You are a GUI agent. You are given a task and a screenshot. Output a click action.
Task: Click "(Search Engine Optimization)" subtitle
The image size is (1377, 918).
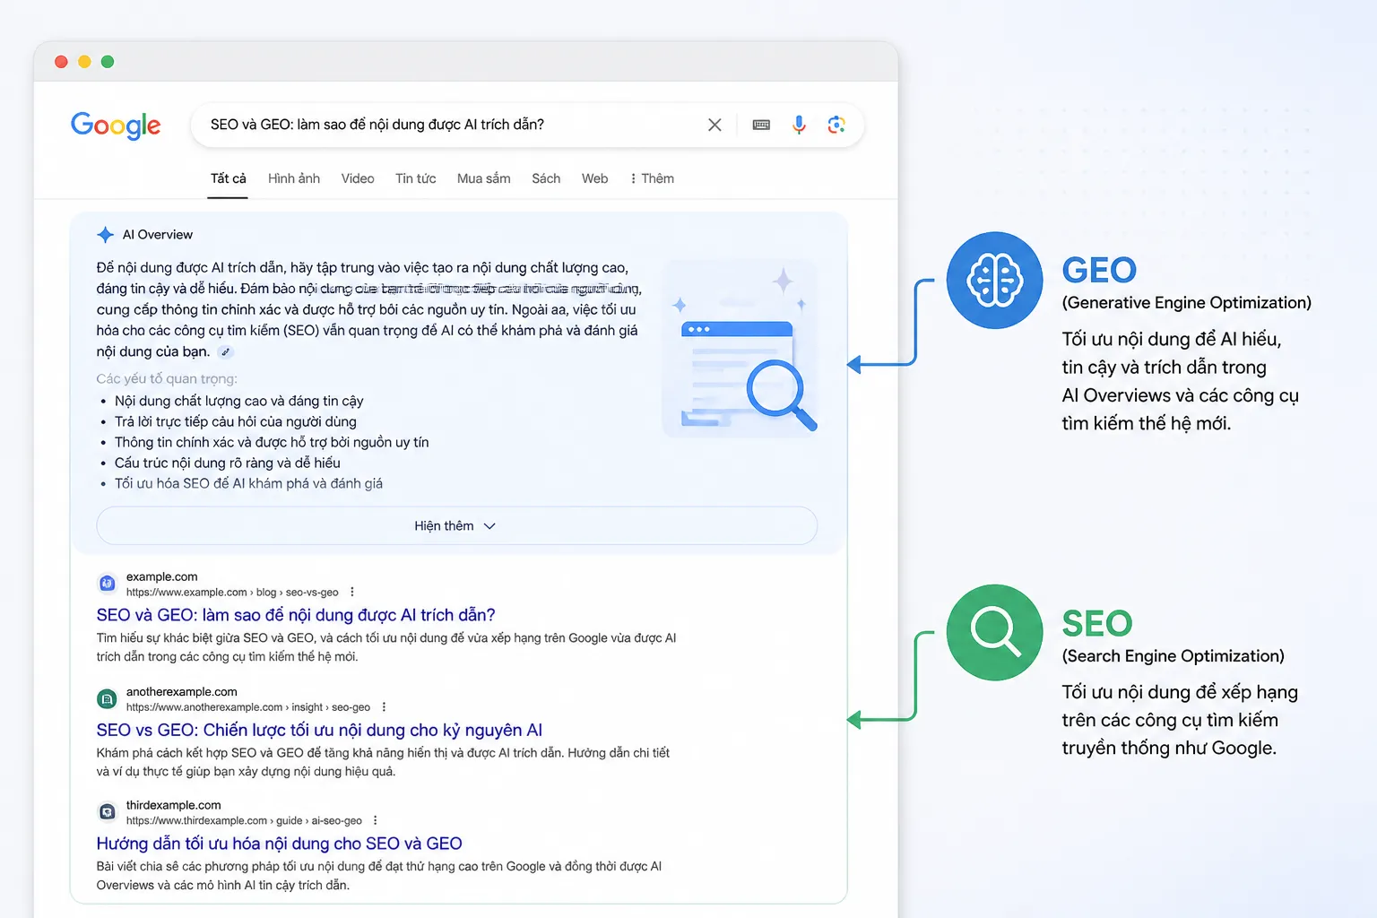click(x=1173, y=656)
